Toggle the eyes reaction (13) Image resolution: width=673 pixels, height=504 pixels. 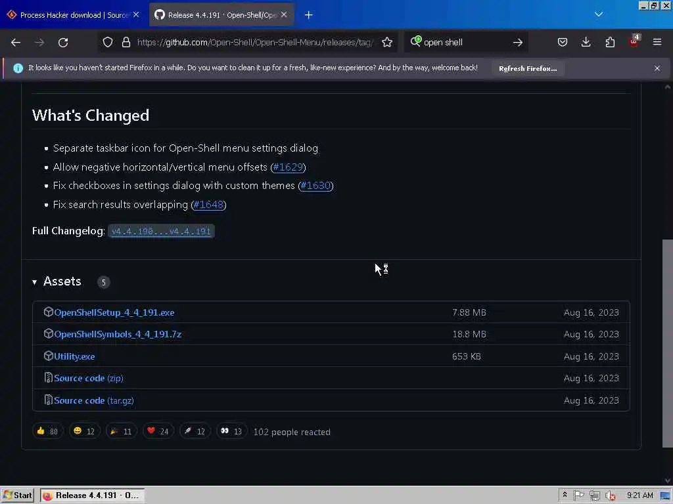coord(232,431)
